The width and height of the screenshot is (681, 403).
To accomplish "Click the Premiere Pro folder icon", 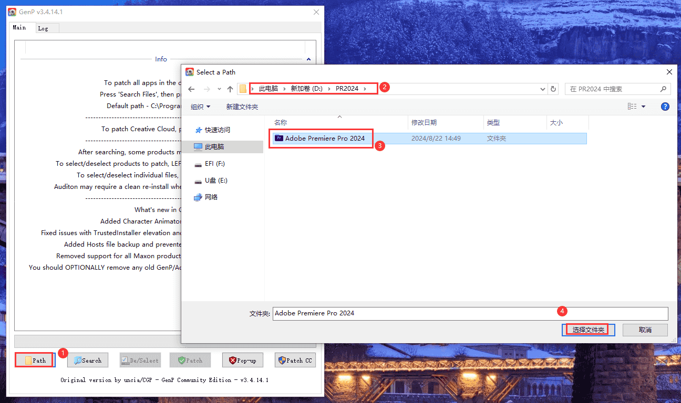I will [x=279, y=139].
